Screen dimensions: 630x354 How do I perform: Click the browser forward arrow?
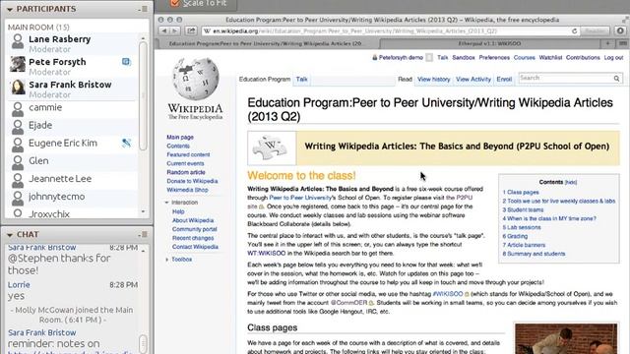(x=175, y=30)
